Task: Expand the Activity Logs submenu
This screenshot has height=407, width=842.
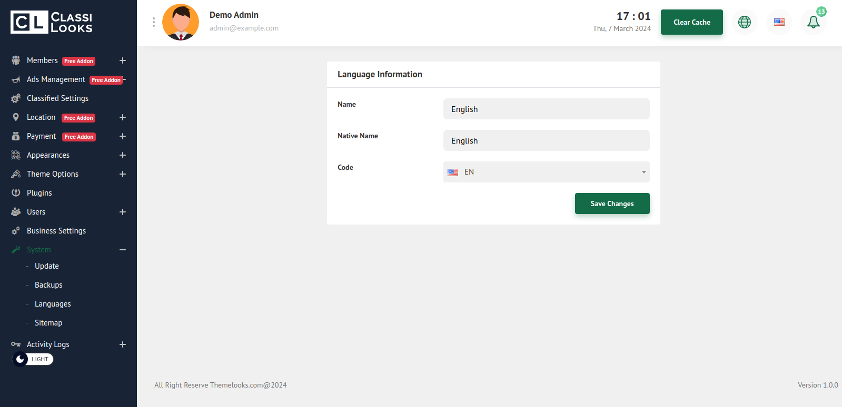Action: point(123,344)
